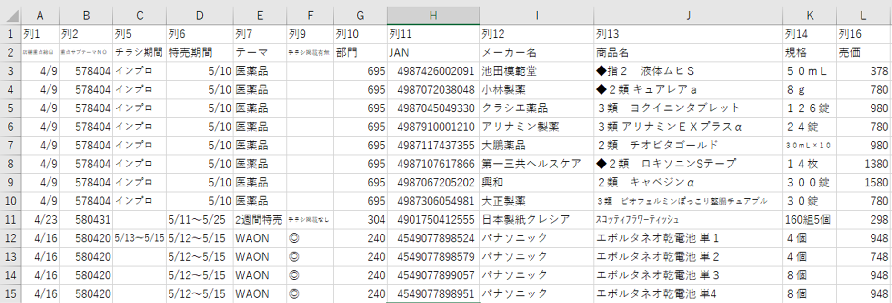Click maker cell 大鵬薬品

pyautogui.click(x=537, y=145)
